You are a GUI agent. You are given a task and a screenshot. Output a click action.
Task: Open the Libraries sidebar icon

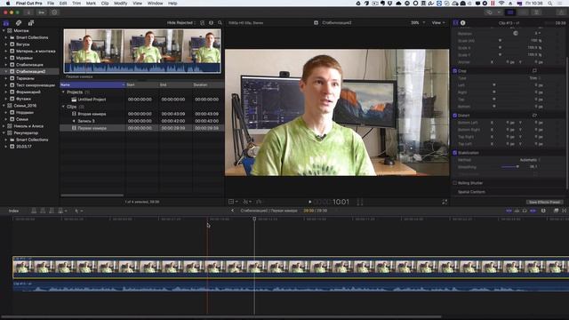point(6,23)
